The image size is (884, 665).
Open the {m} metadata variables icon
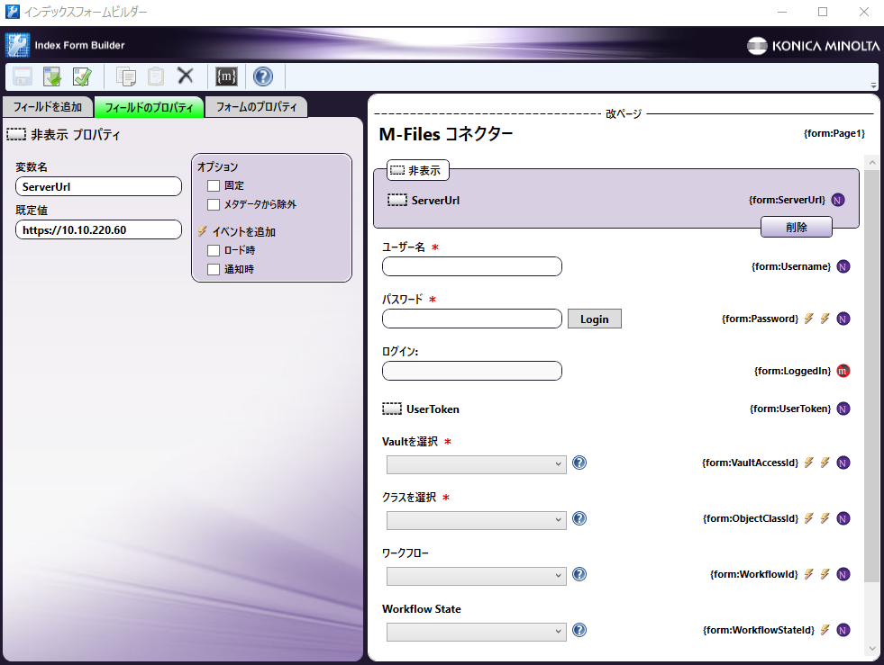(x=226, y=76)
